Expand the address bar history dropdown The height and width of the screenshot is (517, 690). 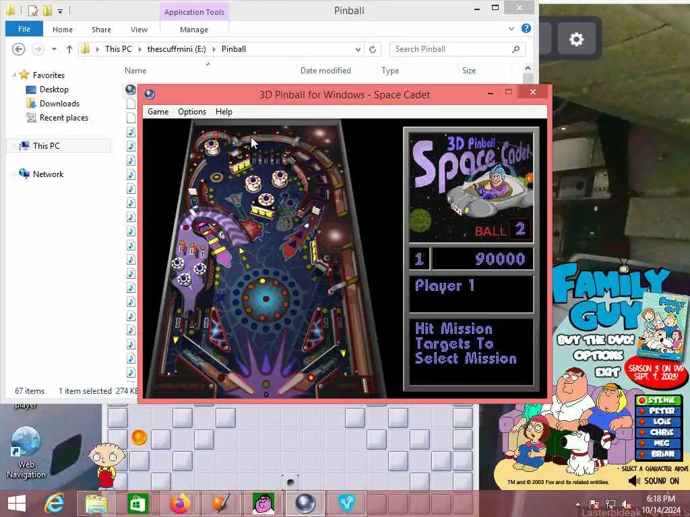358,49
